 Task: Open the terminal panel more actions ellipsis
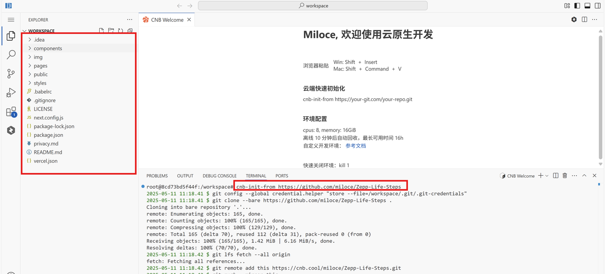coord(574,176)
